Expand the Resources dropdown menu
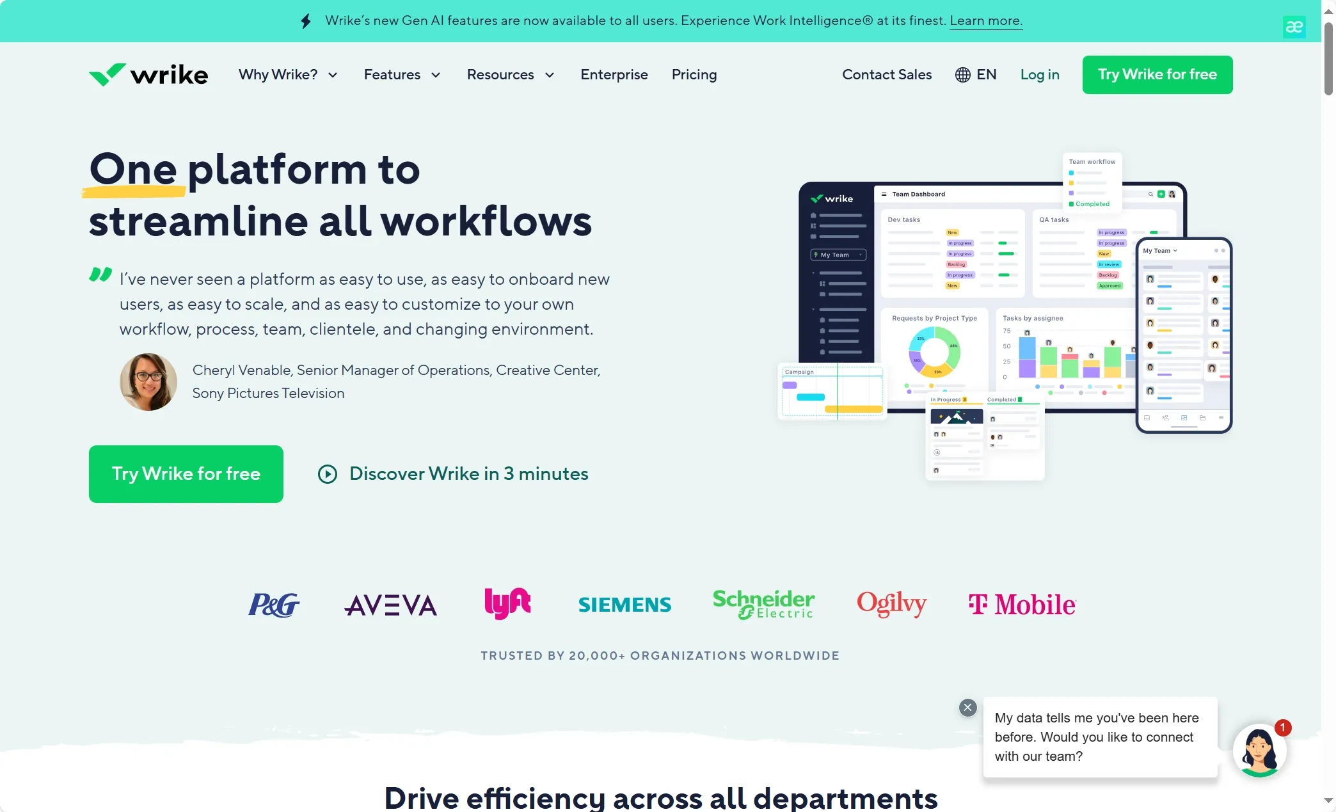 click(x=511, y=74)
